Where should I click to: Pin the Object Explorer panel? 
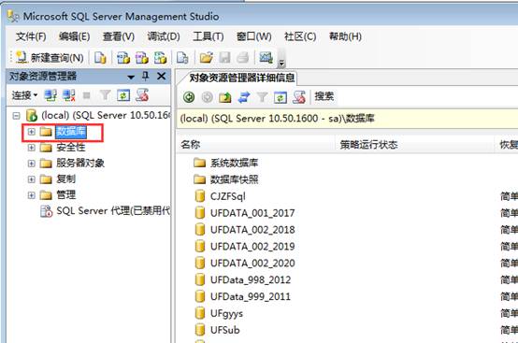click(x=145, y=77)
